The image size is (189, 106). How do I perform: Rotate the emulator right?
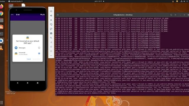click(51, 29)
